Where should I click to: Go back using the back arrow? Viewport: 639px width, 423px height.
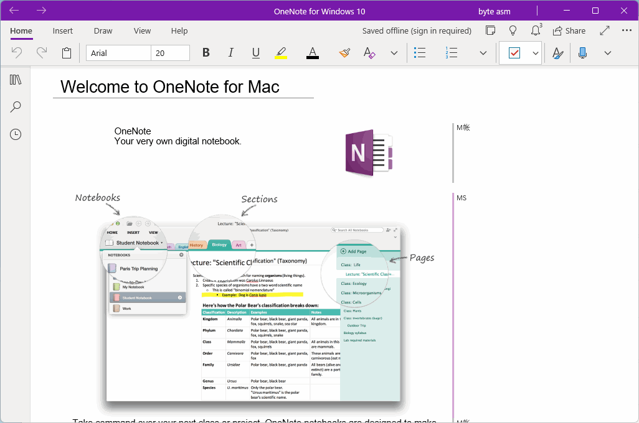click(14, 11)
